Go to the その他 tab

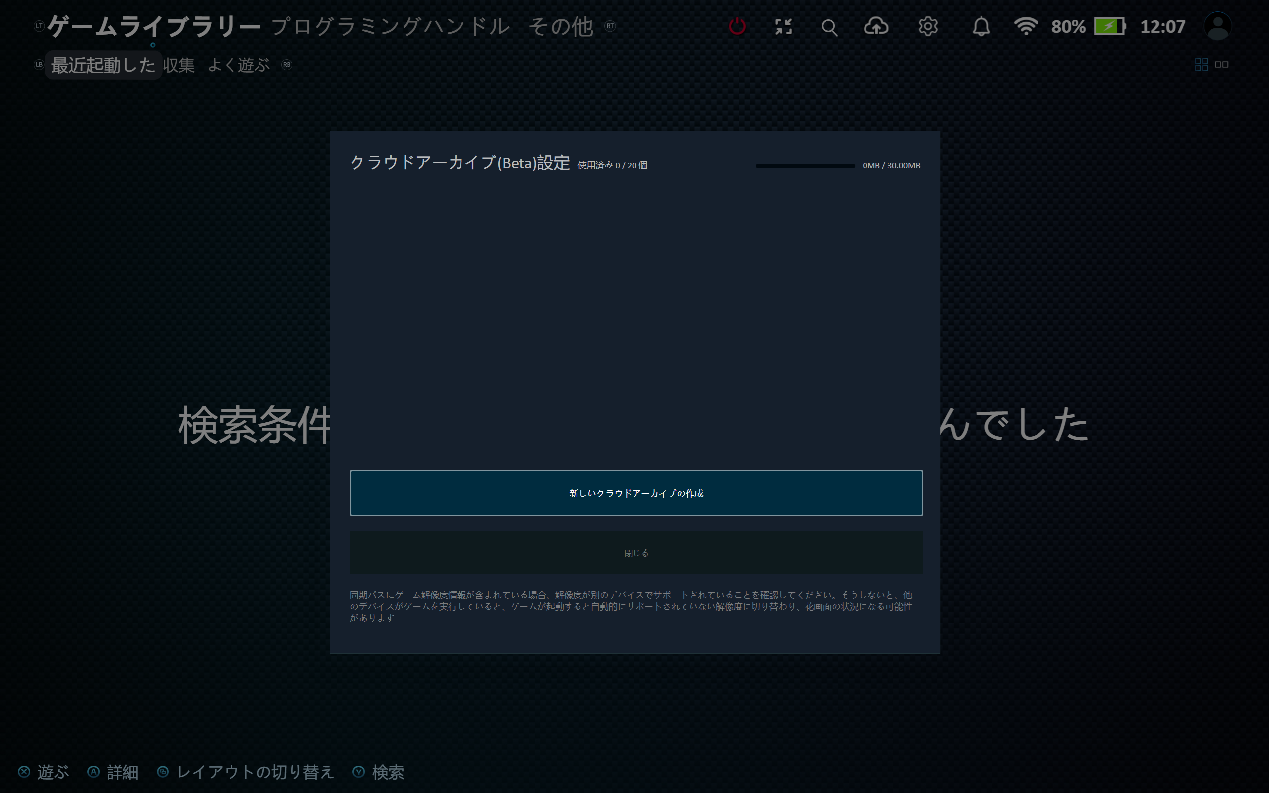click(x=560, y=26)
